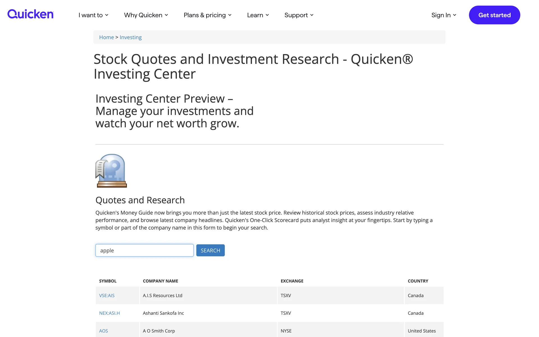The image size is (539, 337).
Task: Expand the 'I want to' dropdown chevron
Action: (107, 15)
